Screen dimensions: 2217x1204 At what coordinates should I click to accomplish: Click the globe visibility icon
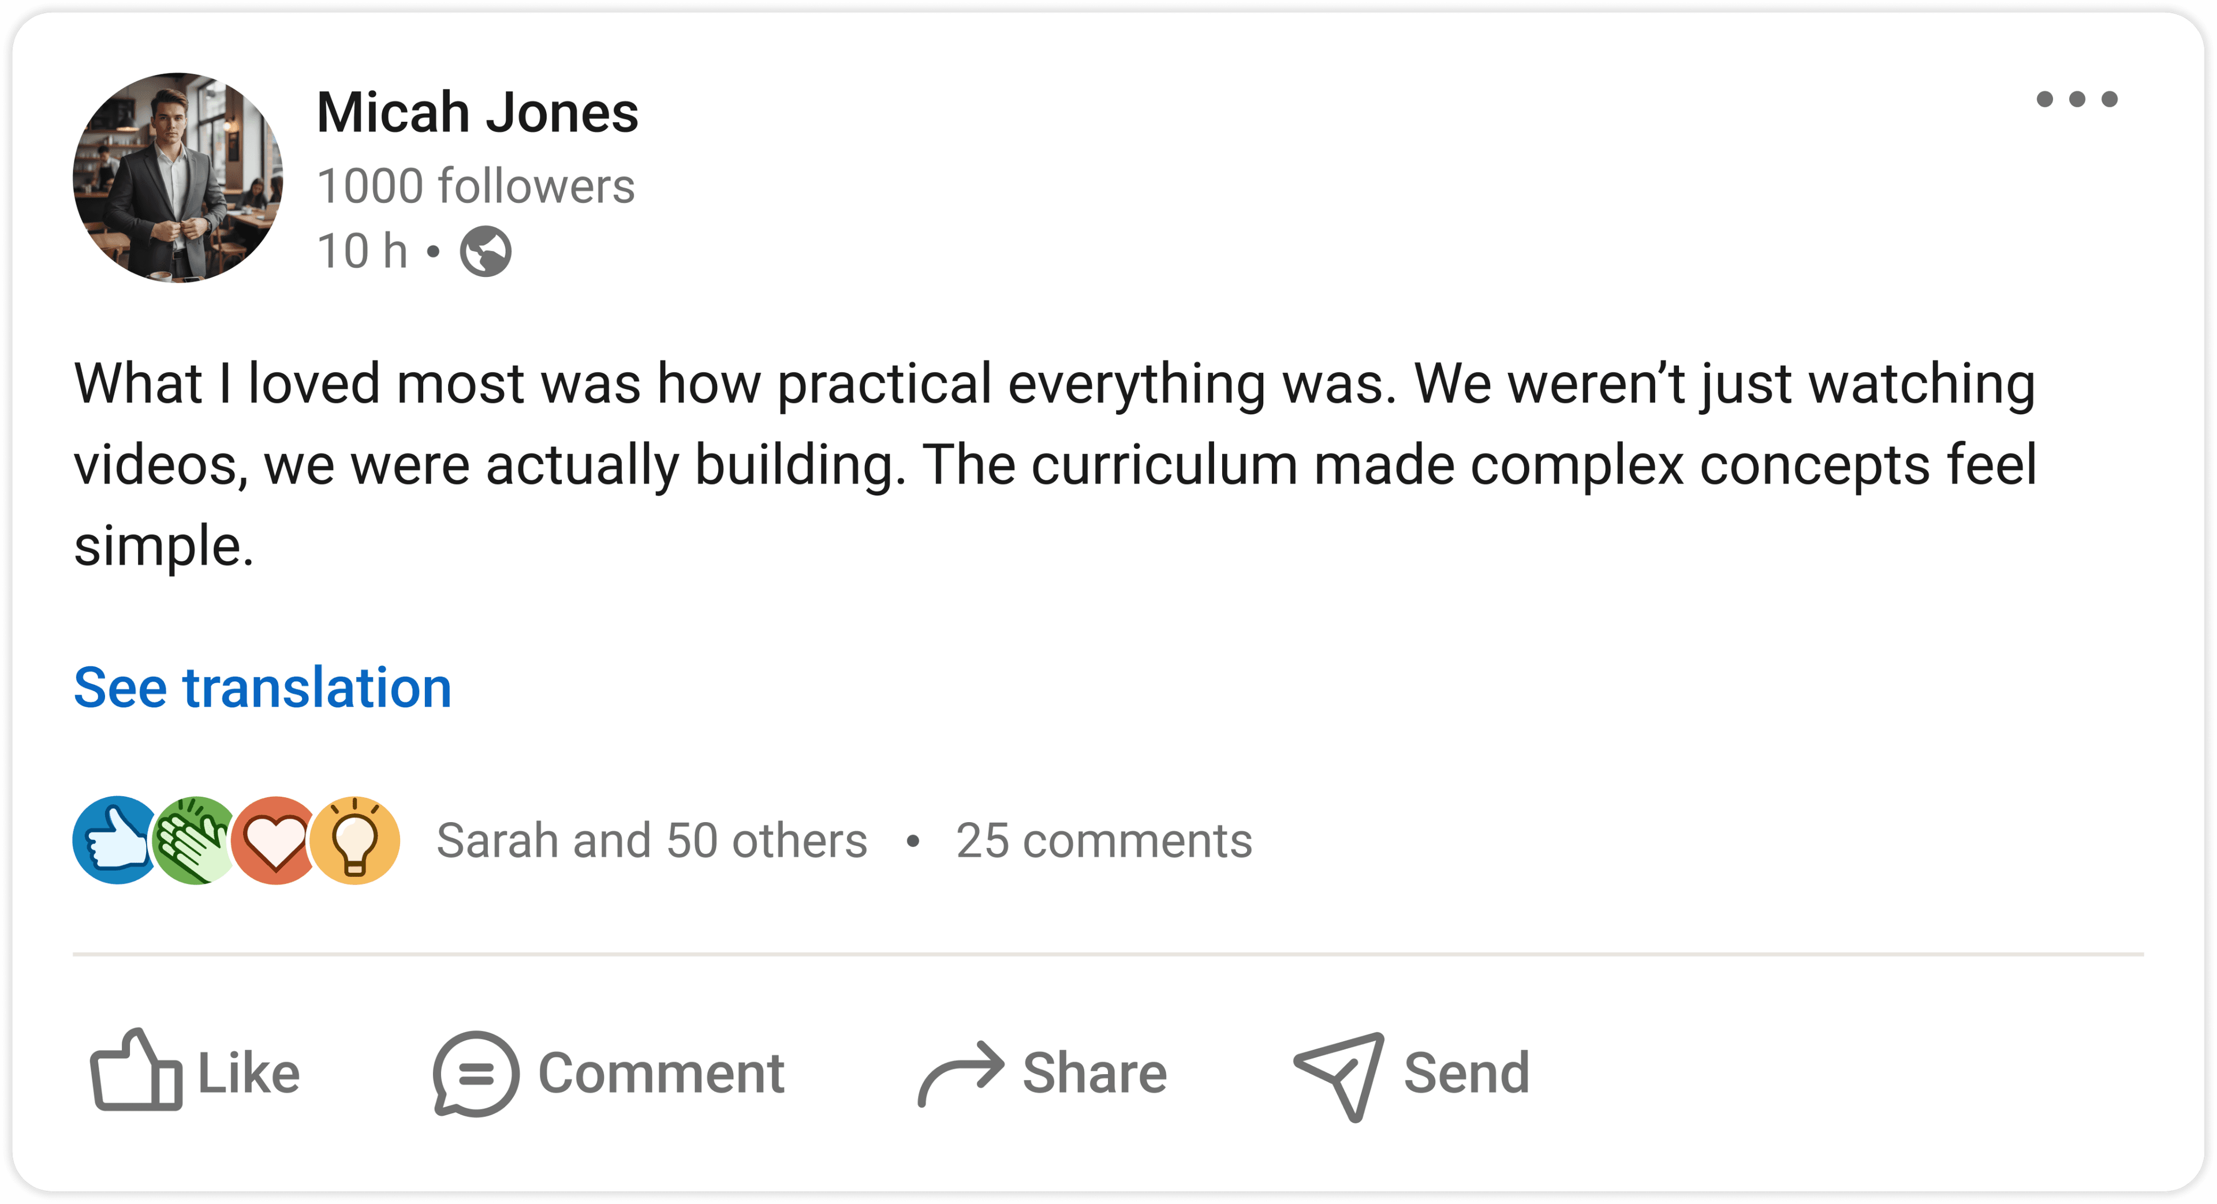point(486,251)
